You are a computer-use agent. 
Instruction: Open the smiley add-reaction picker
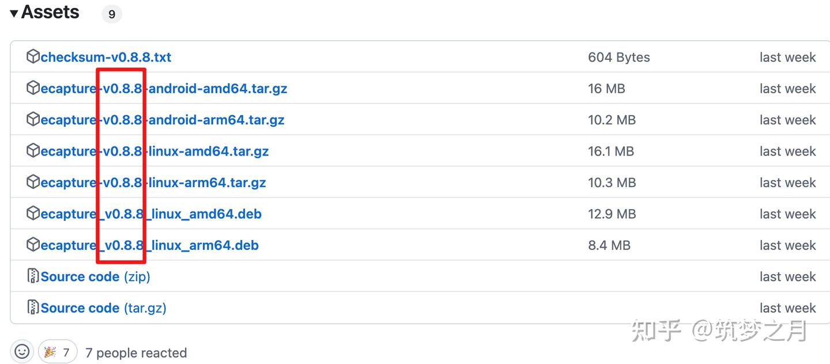[22, 351]
